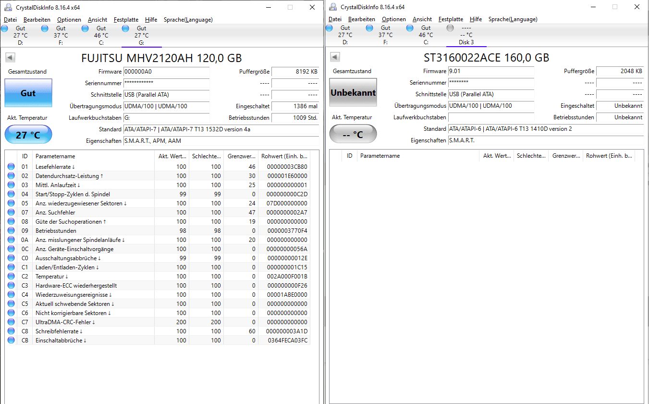
Task: Click Betriebsstunden value 1009 Std.
Action: (x=295, y=118)
